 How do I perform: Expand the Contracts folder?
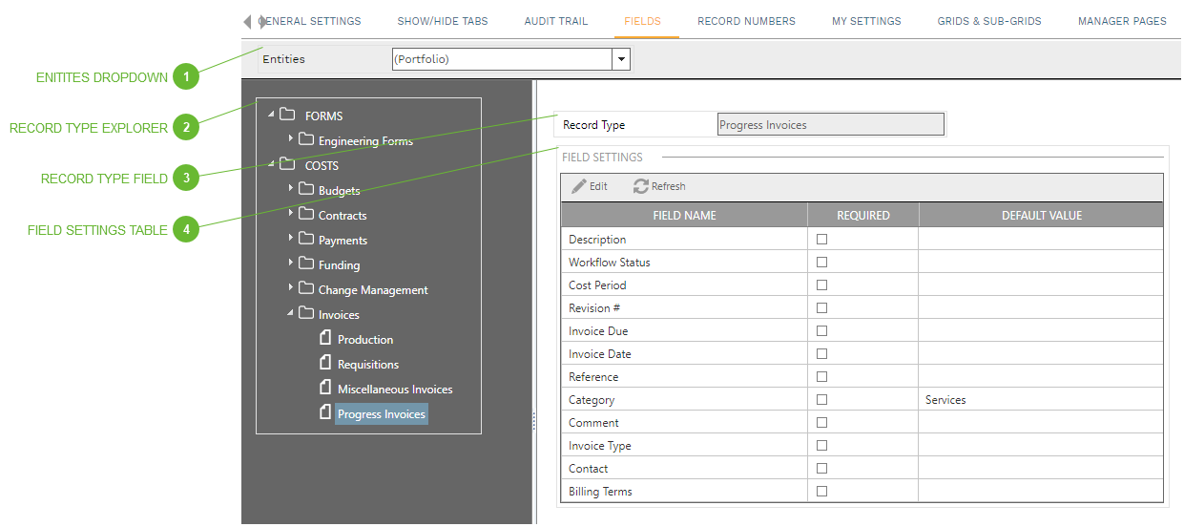click(x=291, y=214)
